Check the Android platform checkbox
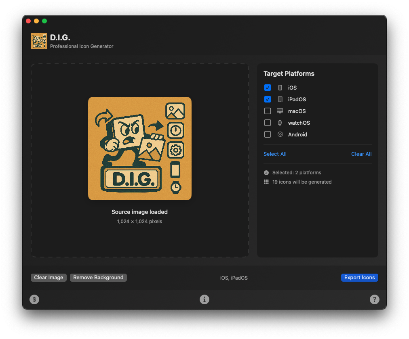Screen dimensions: 409x339 (268, 134)
